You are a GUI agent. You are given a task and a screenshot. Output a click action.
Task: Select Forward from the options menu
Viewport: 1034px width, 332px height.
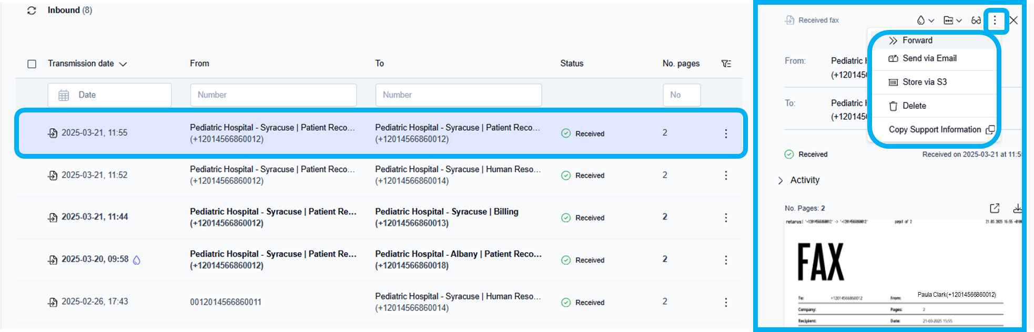(x=917, y=40)
